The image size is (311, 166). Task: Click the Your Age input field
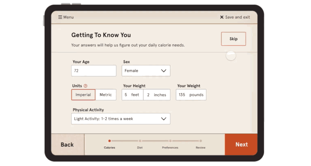pyautogui.click(x=94, y=71)
